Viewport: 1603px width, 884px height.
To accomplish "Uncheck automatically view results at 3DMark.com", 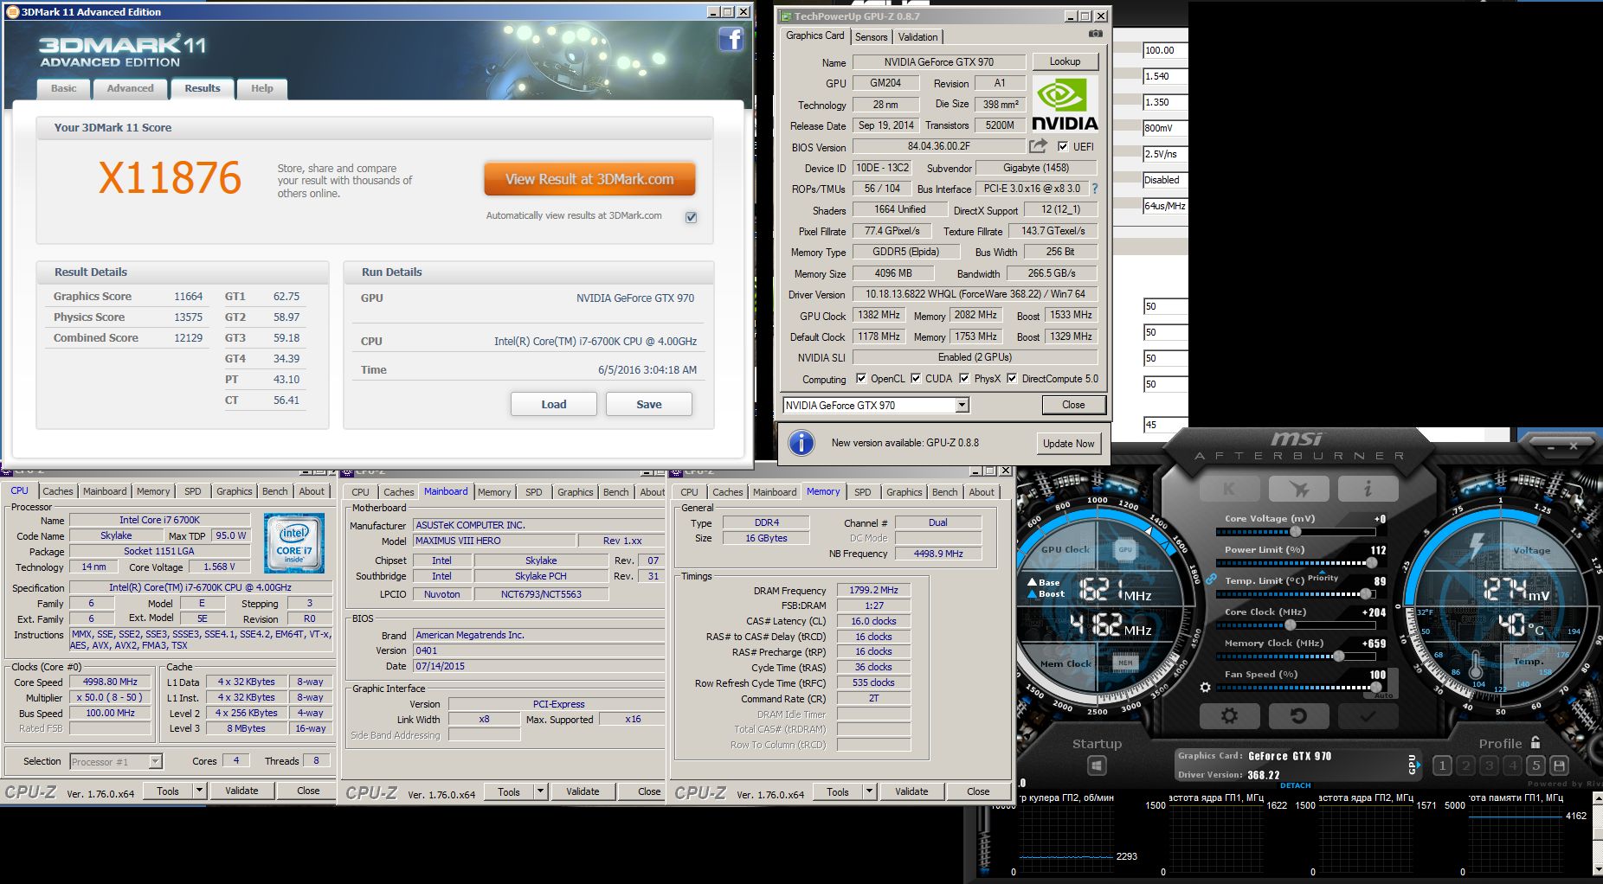I will pos(692,217).
